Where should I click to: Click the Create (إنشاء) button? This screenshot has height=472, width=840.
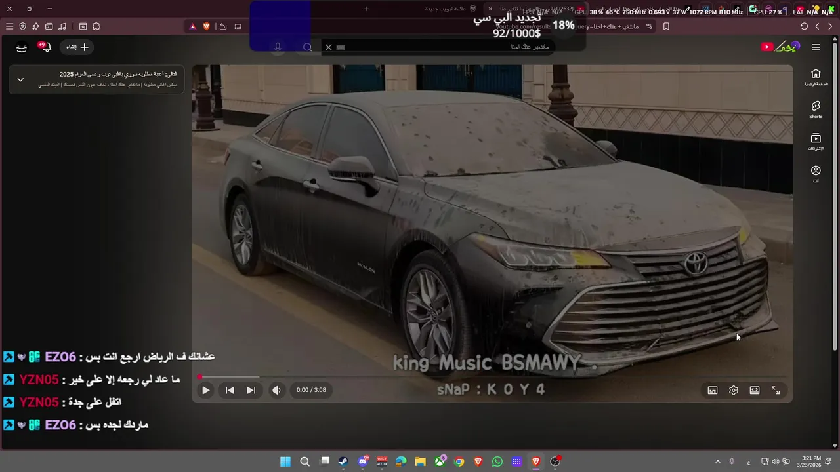(77, 47)
